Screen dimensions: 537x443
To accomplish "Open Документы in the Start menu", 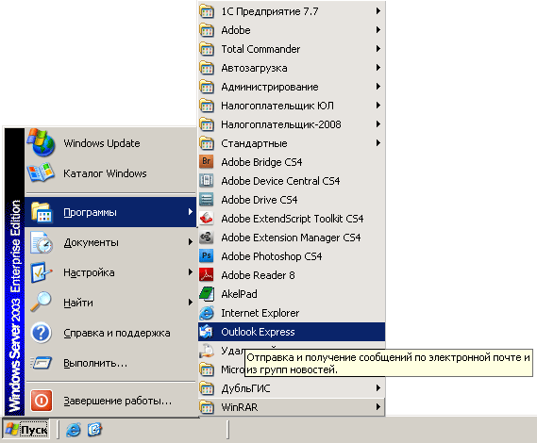I will (x=110, y=242).
